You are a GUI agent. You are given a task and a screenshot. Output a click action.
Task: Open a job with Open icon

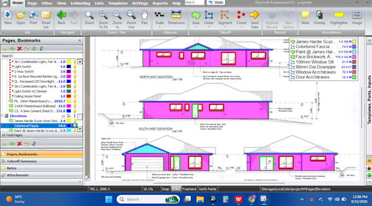pos(21,18)
